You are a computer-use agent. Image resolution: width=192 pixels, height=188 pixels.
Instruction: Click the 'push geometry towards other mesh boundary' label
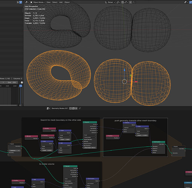(136, 121)
